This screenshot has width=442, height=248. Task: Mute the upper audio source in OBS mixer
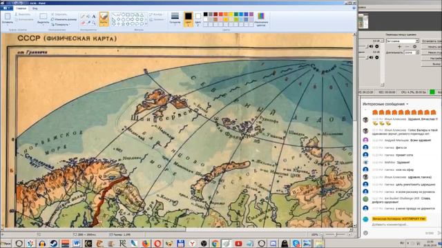pyautogui.click(x=371, y=46)
